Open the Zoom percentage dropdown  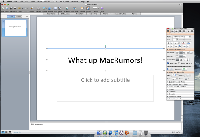(98, 8)
